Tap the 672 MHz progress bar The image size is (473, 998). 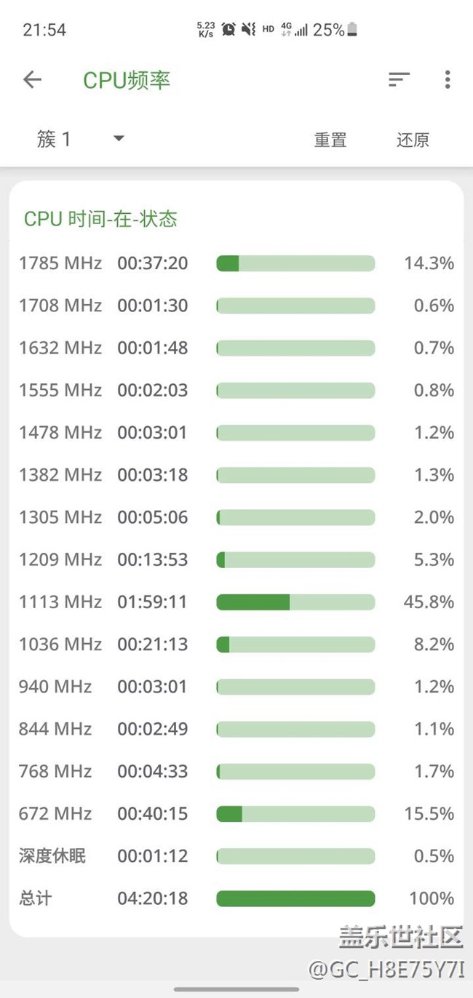295,814
